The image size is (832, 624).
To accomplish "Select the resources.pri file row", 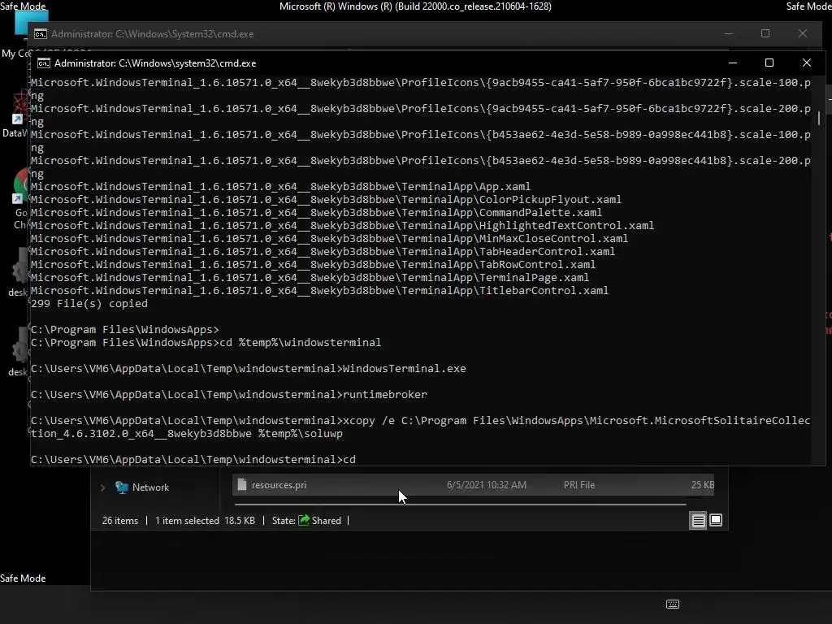I will tap(474, 485).
